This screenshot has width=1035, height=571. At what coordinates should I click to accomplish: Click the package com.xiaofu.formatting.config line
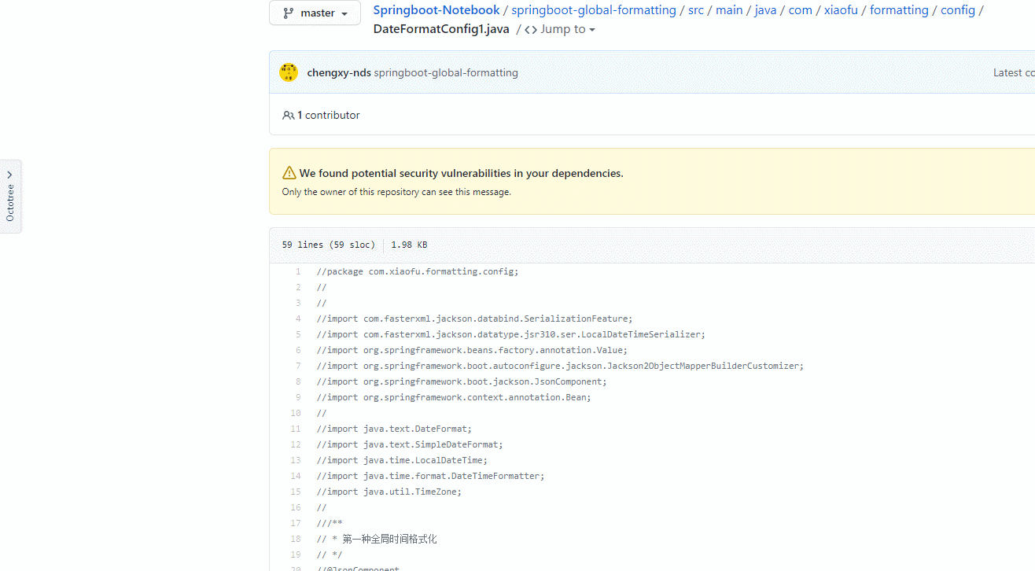click(x=418, y=271)
